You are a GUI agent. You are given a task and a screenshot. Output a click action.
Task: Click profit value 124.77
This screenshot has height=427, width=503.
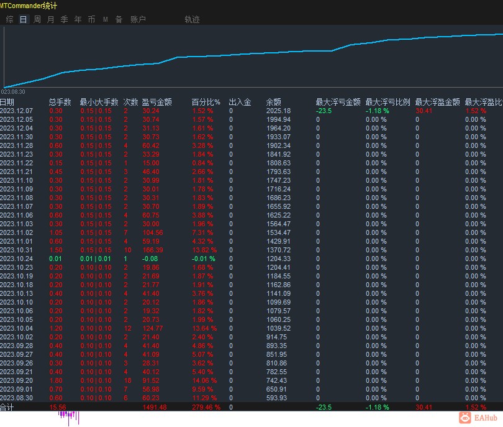pos(152,328)
